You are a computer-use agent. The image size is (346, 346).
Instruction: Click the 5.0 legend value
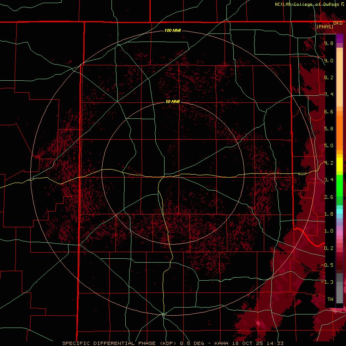[329, 146]
